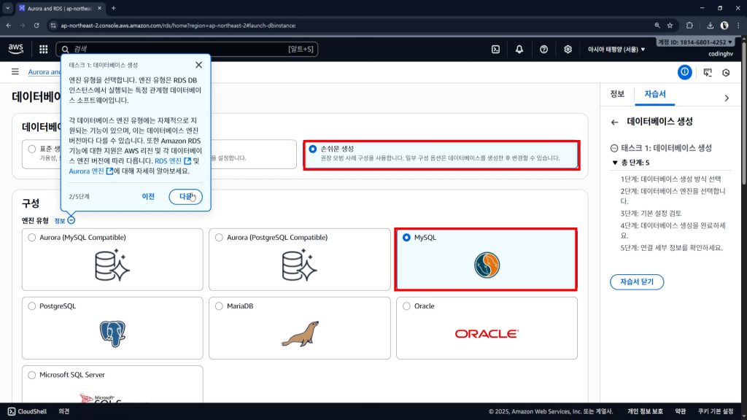Open the help question mark menu

point(543,49)
